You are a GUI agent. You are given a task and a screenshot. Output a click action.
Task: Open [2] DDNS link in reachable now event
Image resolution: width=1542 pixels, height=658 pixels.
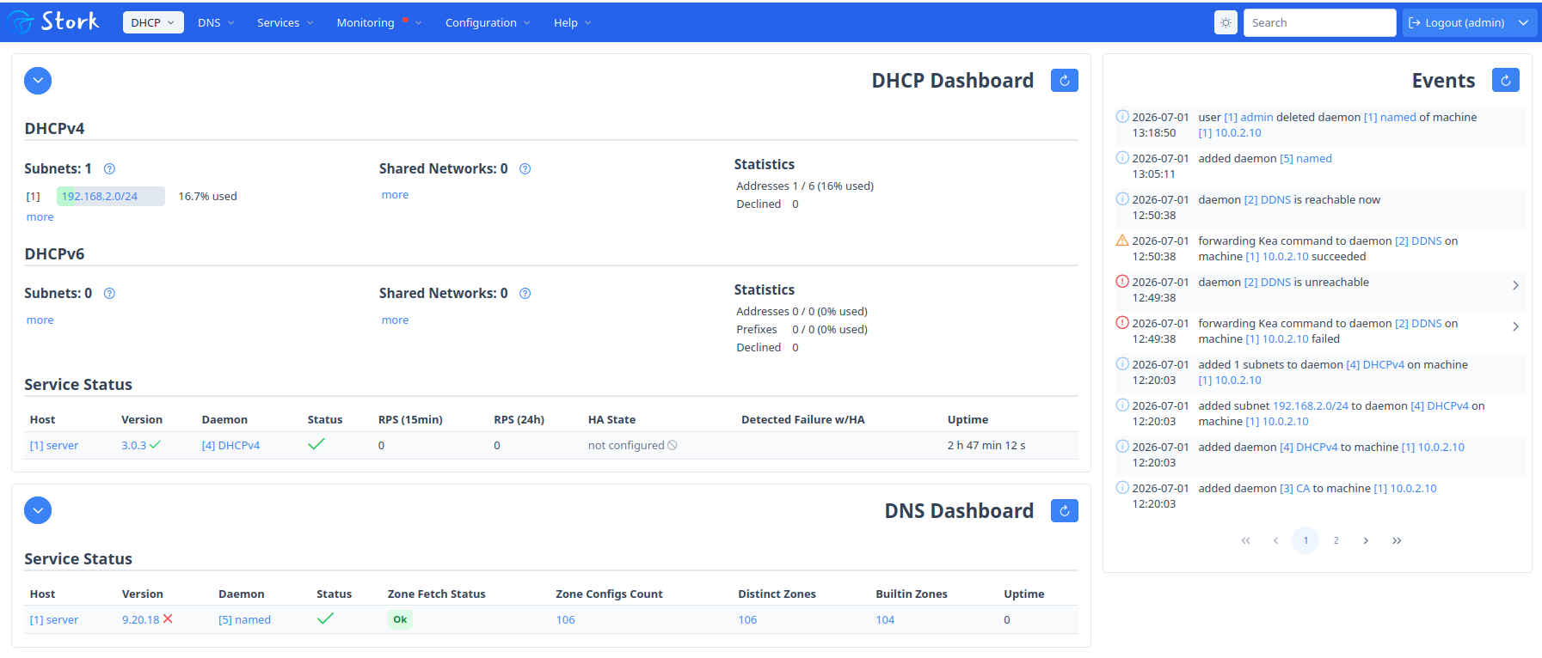1268,200
